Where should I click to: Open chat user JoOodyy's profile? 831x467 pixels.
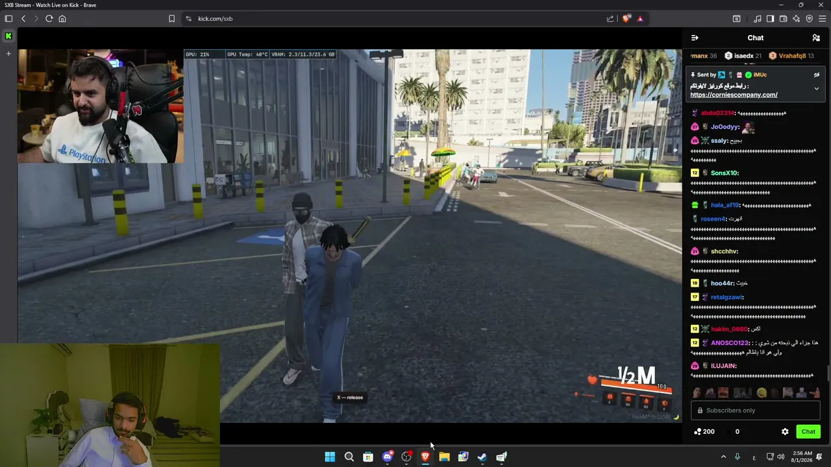(x=725, y=127)
